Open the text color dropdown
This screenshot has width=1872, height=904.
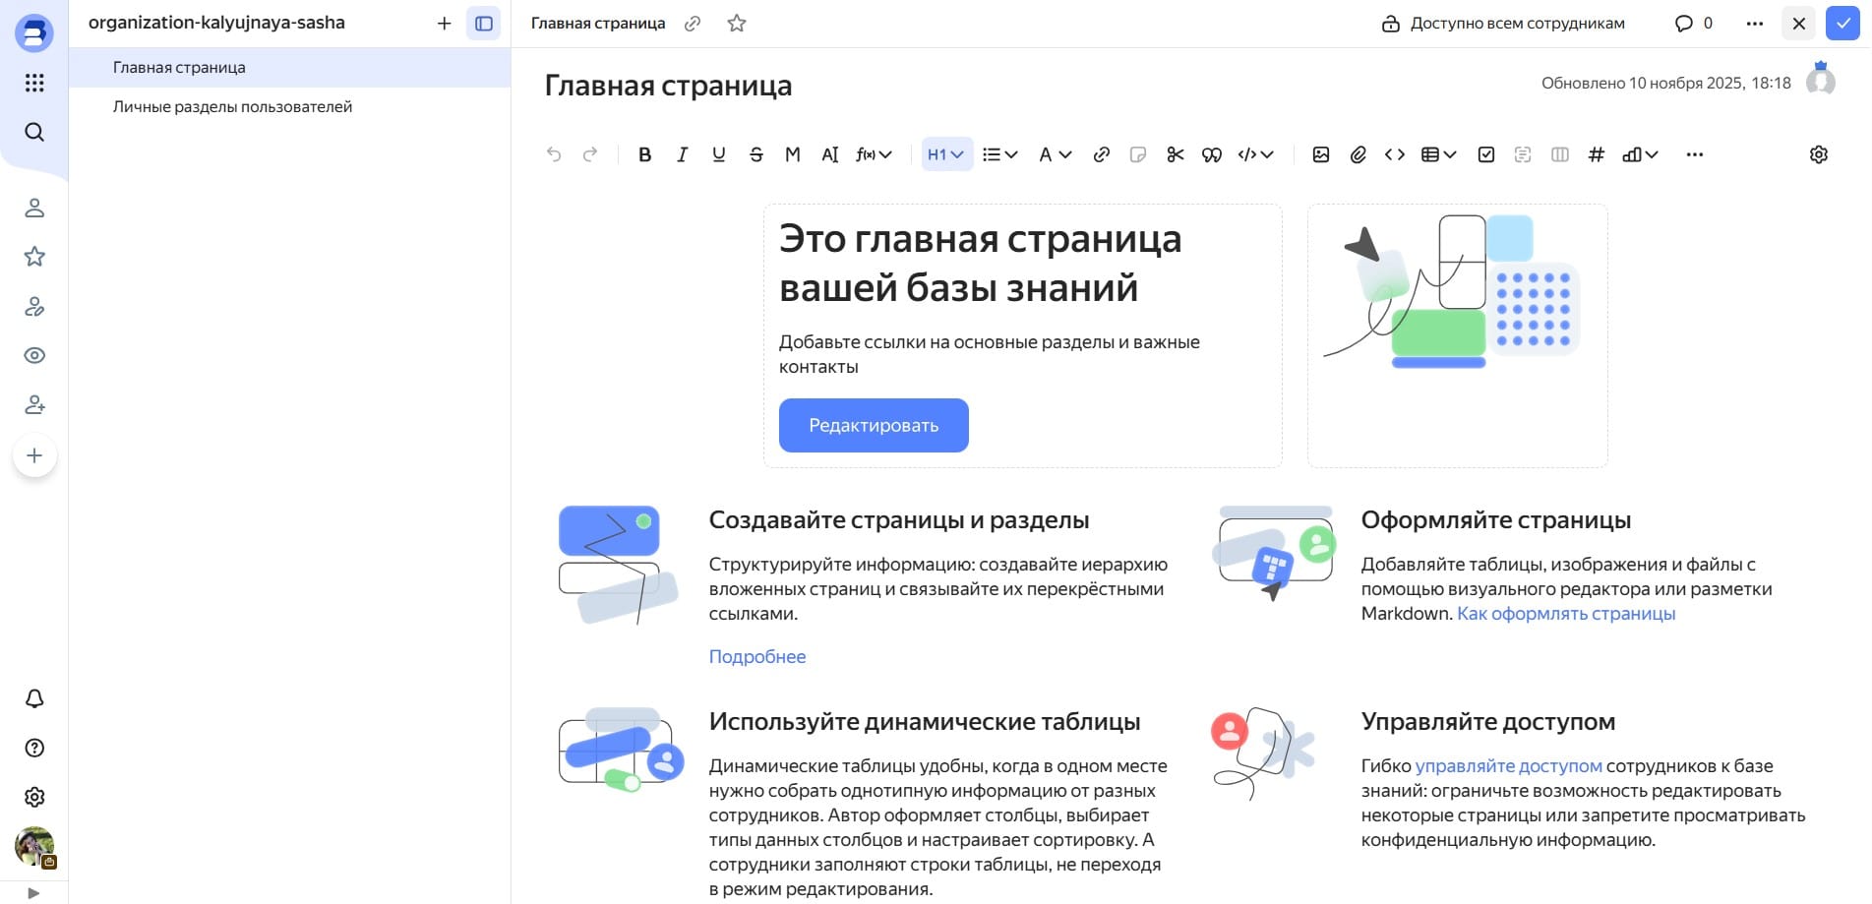point(1055,154)
